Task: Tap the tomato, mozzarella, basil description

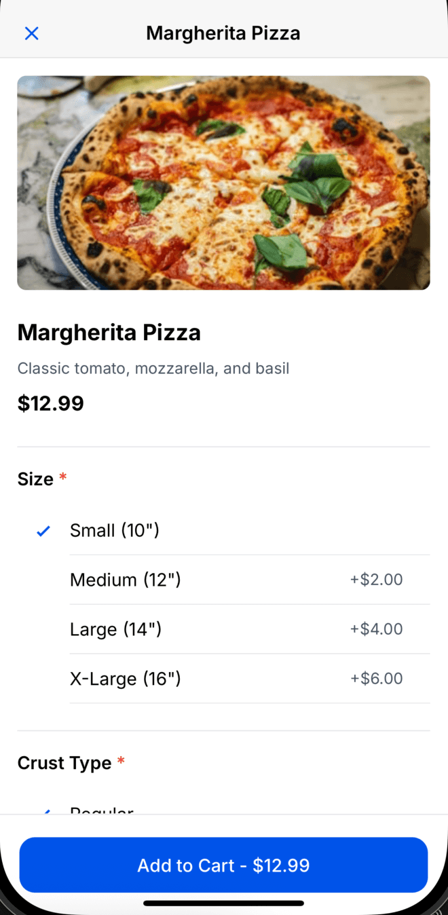Action: pyautogui.click(x=153, y=368)
